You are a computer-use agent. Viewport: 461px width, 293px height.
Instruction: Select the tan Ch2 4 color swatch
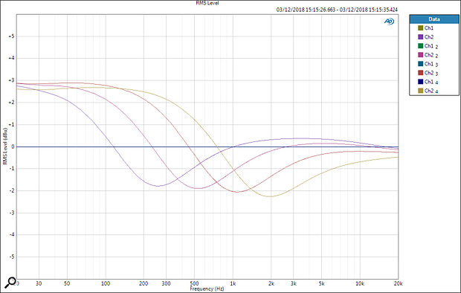click(x=420, y=91)
